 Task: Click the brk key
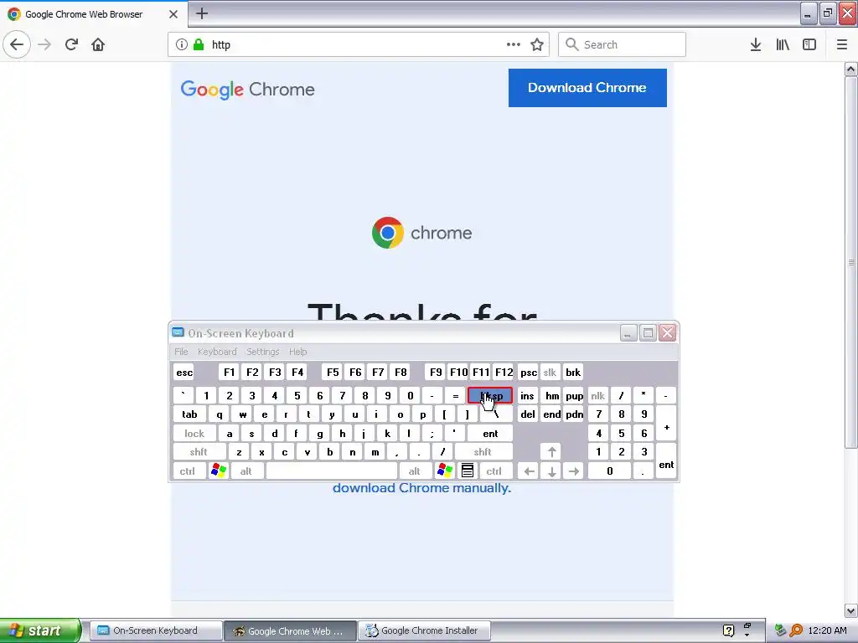573,373
